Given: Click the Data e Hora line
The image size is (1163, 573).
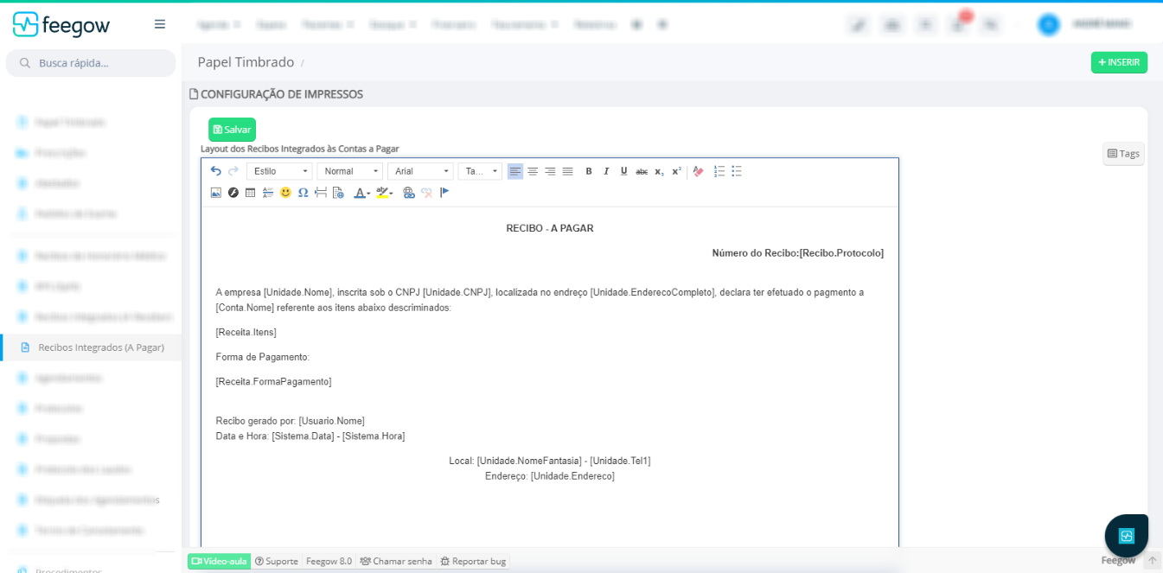Looking at the screenshot, I should click(310, 436).
